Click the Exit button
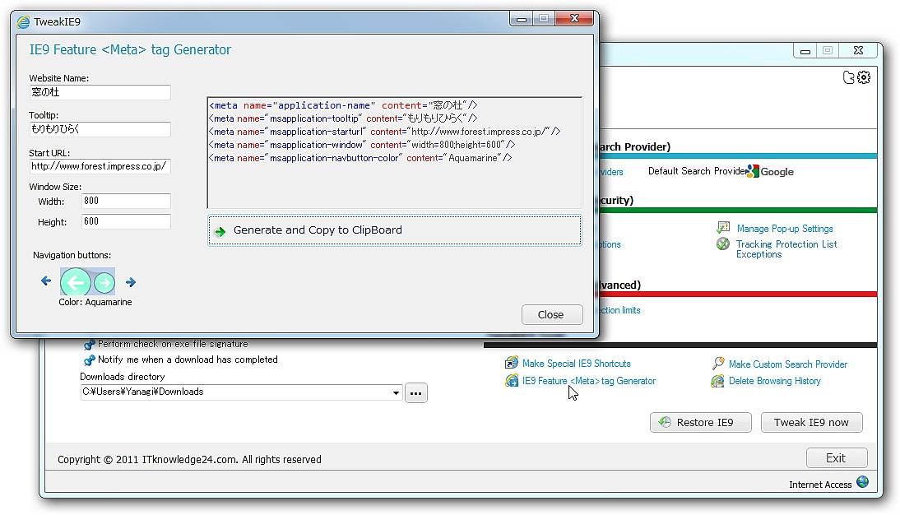Viewport: 900px width, 515px height. (x=837, y=458)
